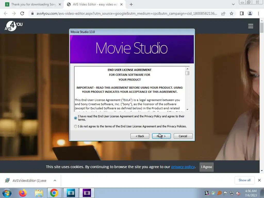Toggle the Chrome side panel

242,13
